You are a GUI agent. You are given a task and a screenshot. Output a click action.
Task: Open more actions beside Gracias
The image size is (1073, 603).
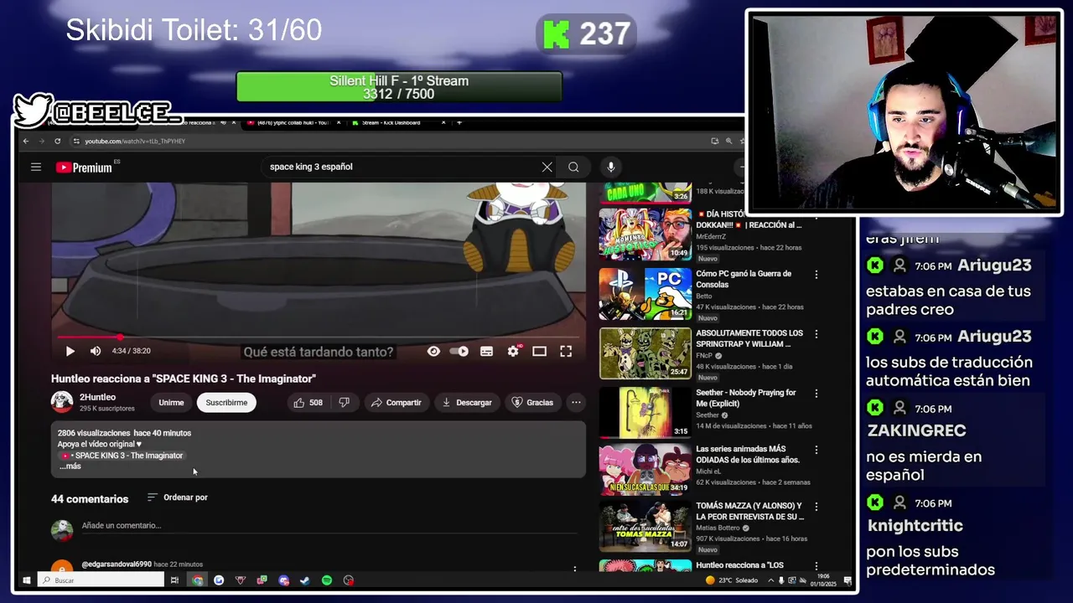(x=576, y=403)
